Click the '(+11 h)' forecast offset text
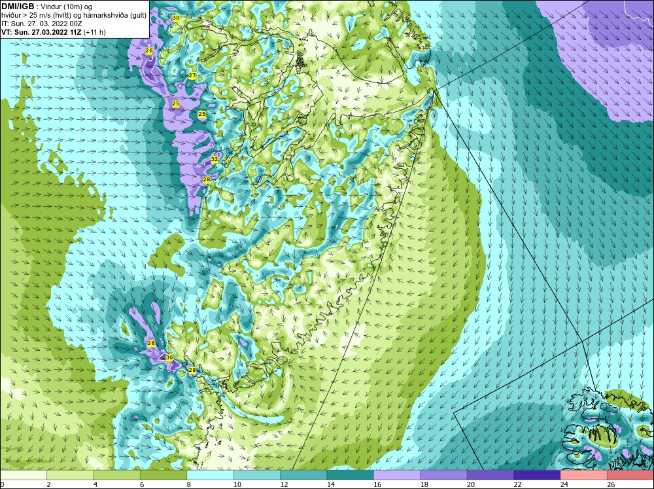Image resolution: width=654 pixels, height=489 pixels. point(95,32)
